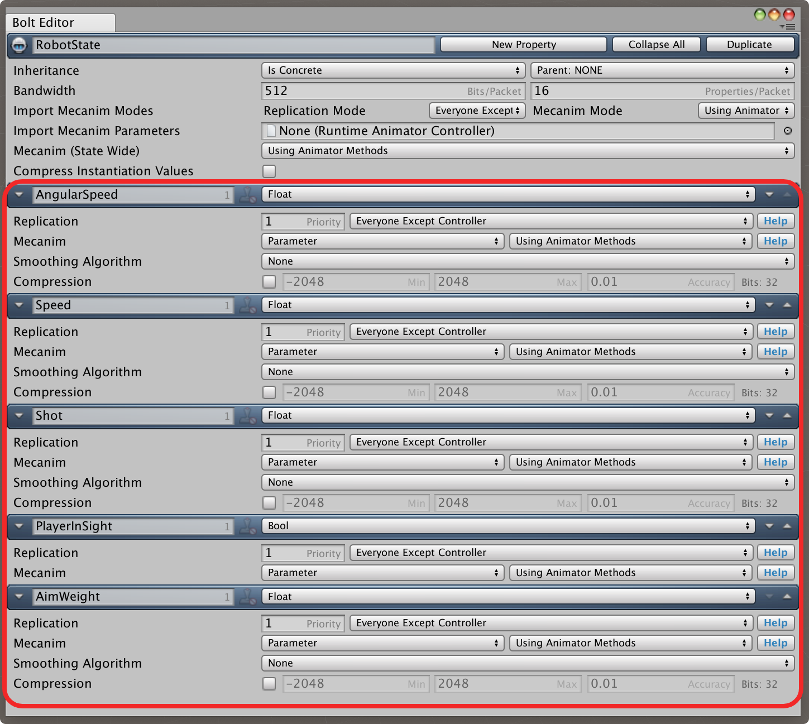Click the mecanim figure icon in the AimWeight header

click(x=247, y=597)
